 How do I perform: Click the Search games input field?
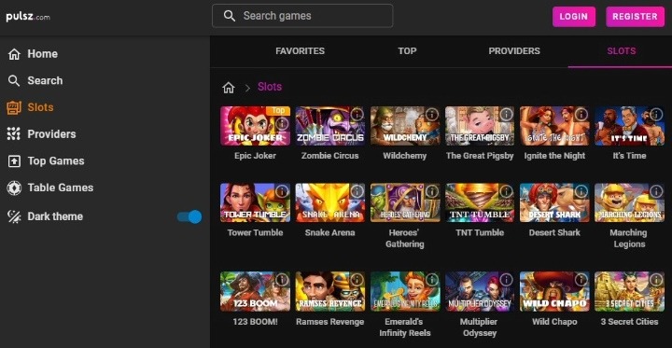tap(302, 16)
